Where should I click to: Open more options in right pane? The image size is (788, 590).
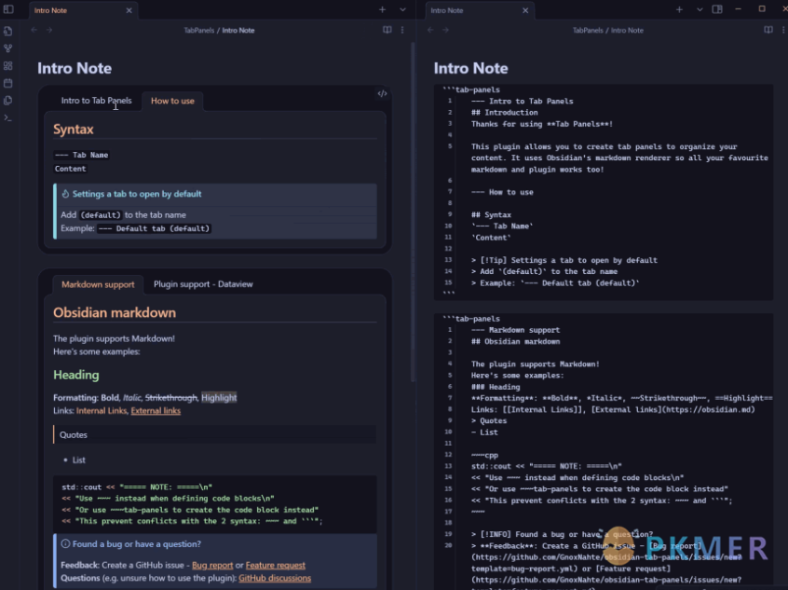click(x=783, y=30)
